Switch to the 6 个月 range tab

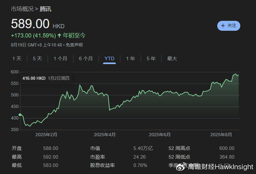[86, 59]
